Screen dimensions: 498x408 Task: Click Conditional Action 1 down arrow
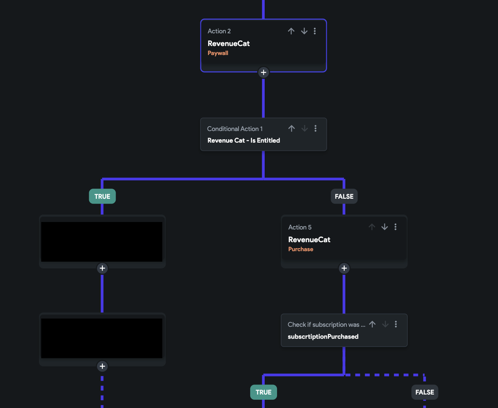point(305,128)
